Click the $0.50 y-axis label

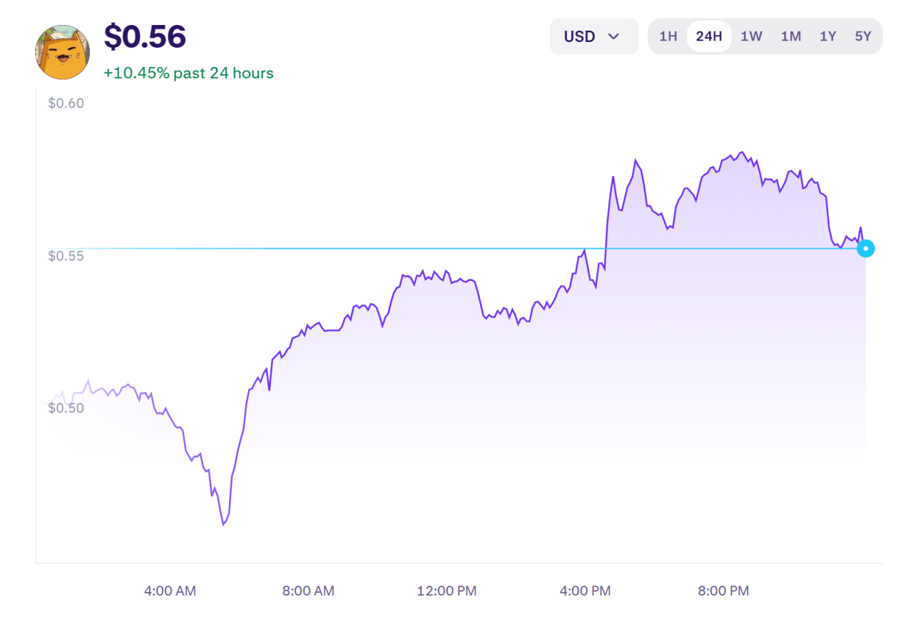(x=66, y=408)
